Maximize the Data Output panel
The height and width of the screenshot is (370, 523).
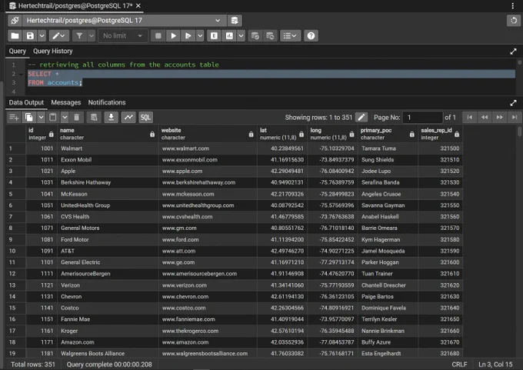point(513,103)
